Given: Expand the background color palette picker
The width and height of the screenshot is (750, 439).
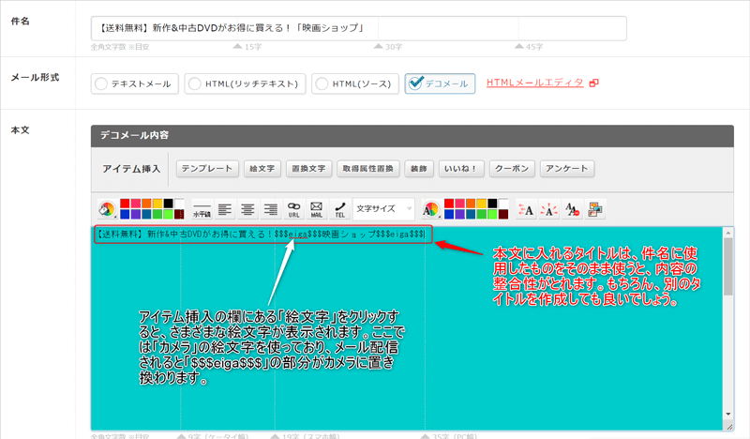Looking at the screenshot, I should 107,208.
